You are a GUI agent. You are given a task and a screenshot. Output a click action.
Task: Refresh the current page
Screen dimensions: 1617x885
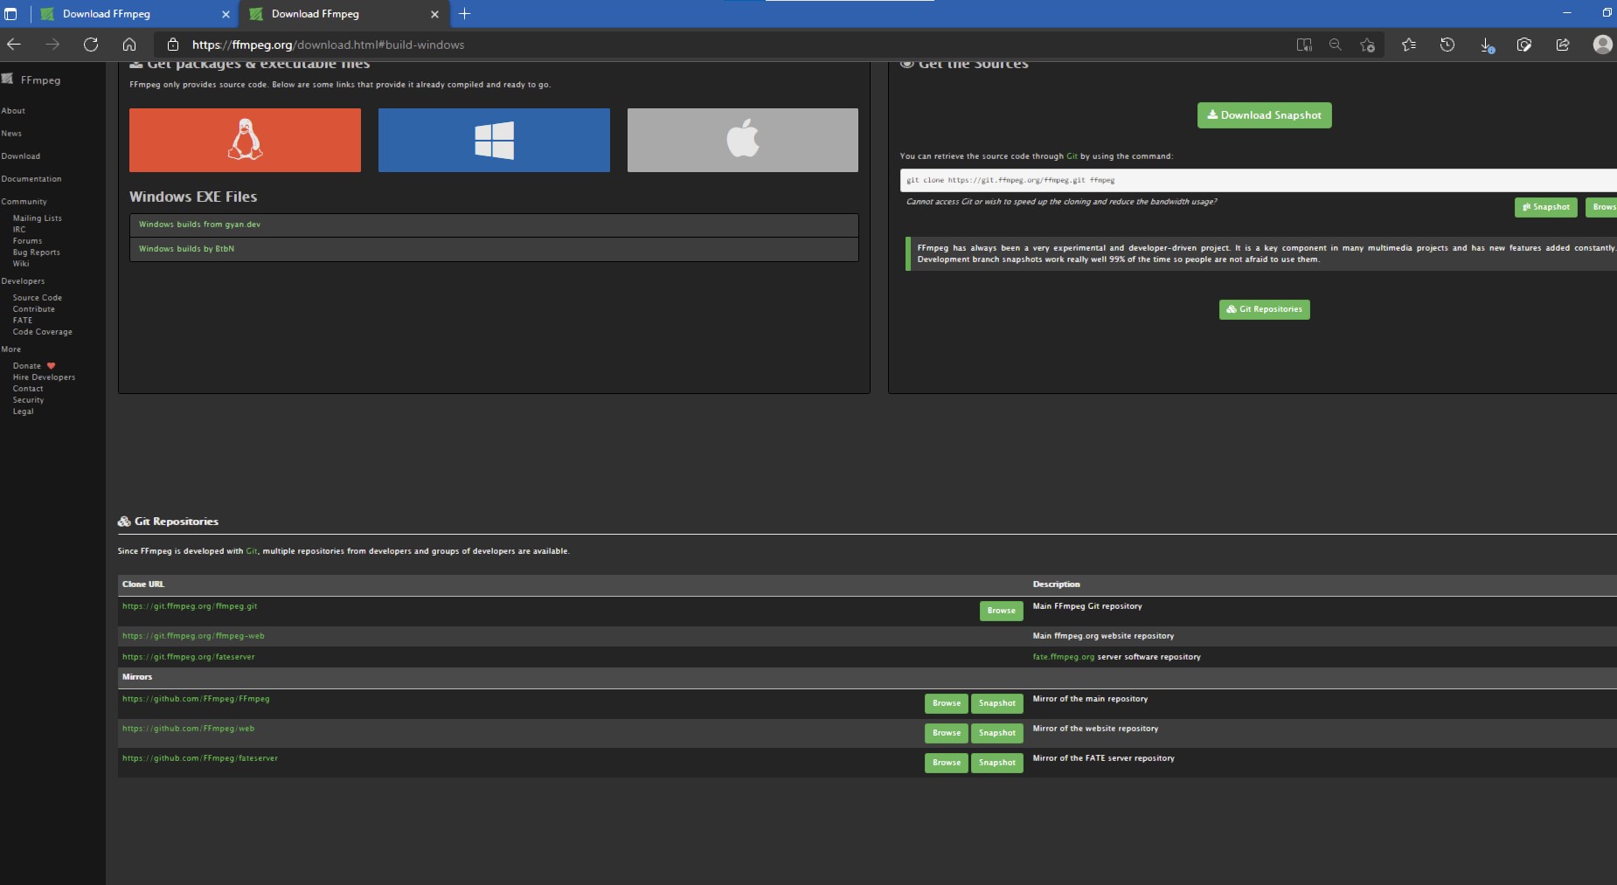pyautogui.click(x=91, y=45)
